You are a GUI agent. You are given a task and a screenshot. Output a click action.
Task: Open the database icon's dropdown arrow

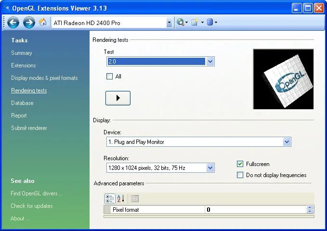pos(216,22)
